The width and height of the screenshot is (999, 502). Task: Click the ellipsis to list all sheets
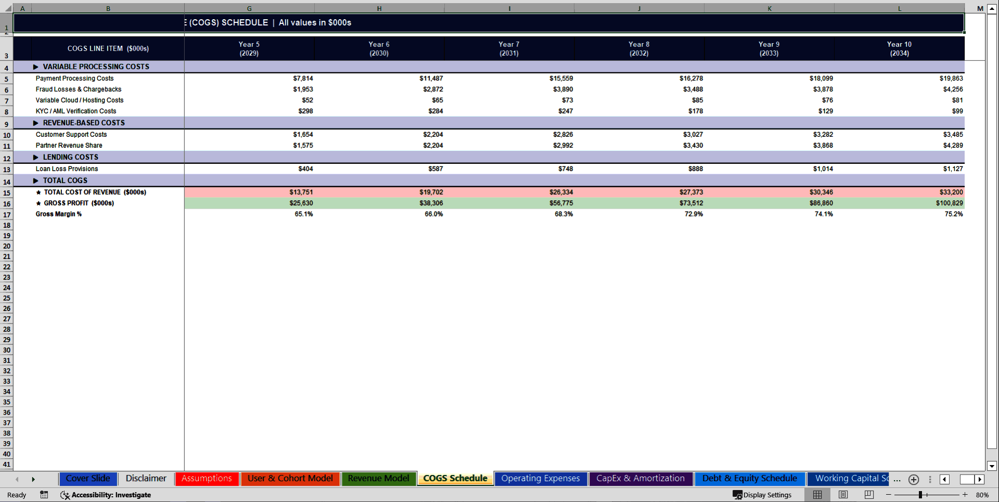pos(896,480)
